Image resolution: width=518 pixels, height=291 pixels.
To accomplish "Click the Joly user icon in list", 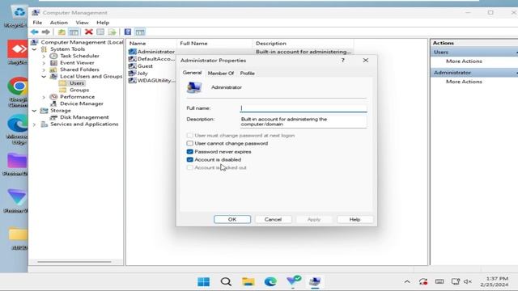I will tap(133, 74).
